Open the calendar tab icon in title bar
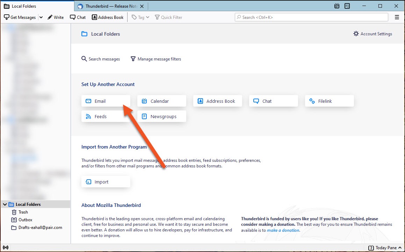The width and height of the screenshot is (405, 252). point(337,6)
